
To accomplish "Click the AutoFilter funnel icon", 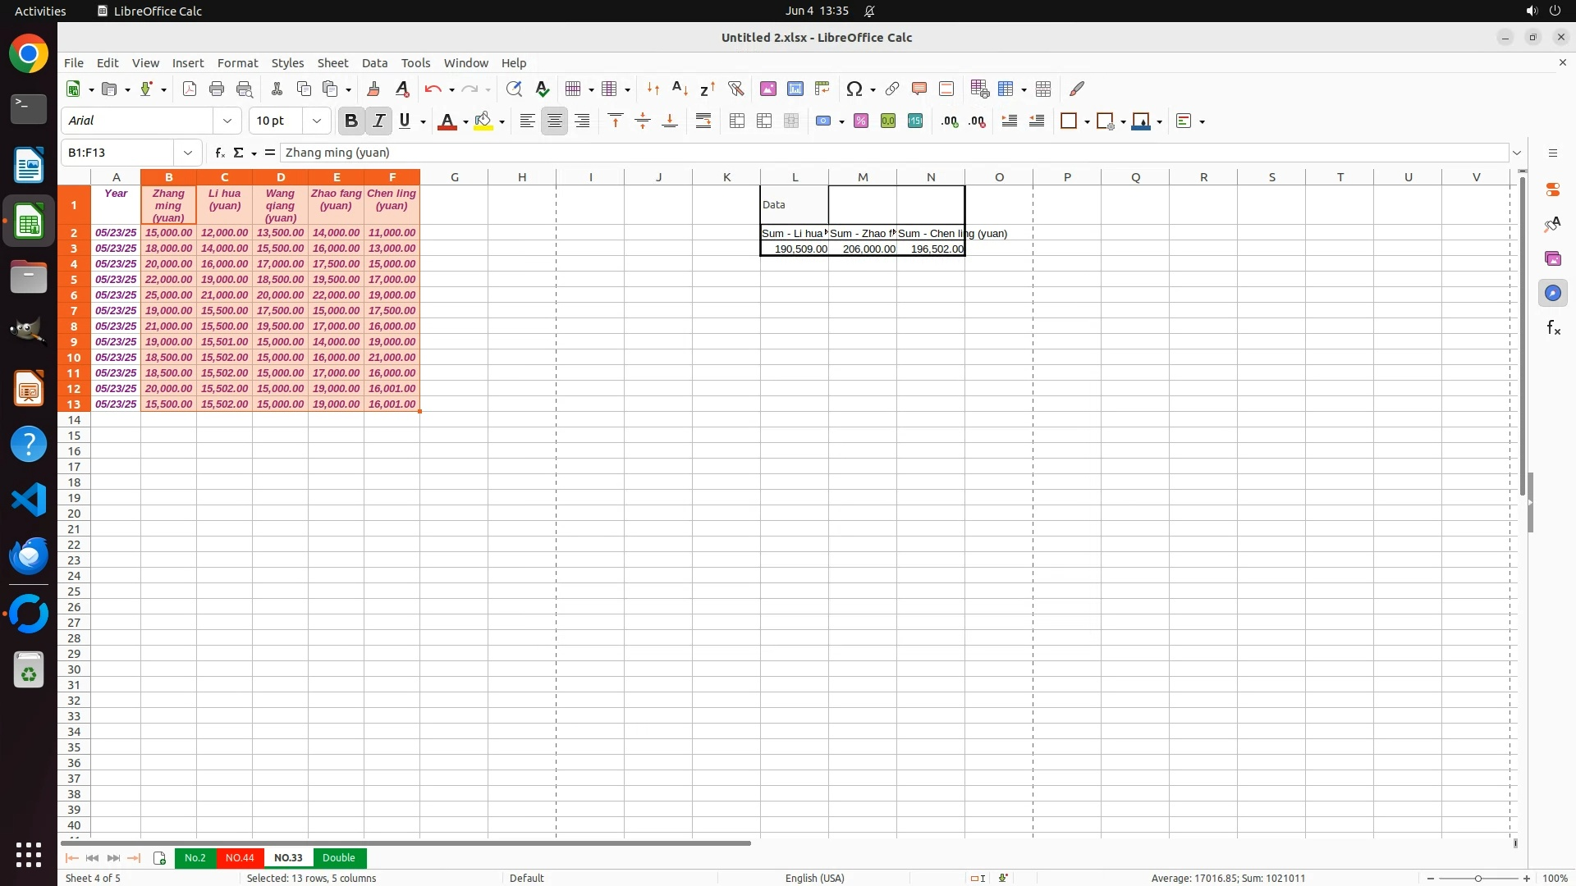I will point(735,89).
